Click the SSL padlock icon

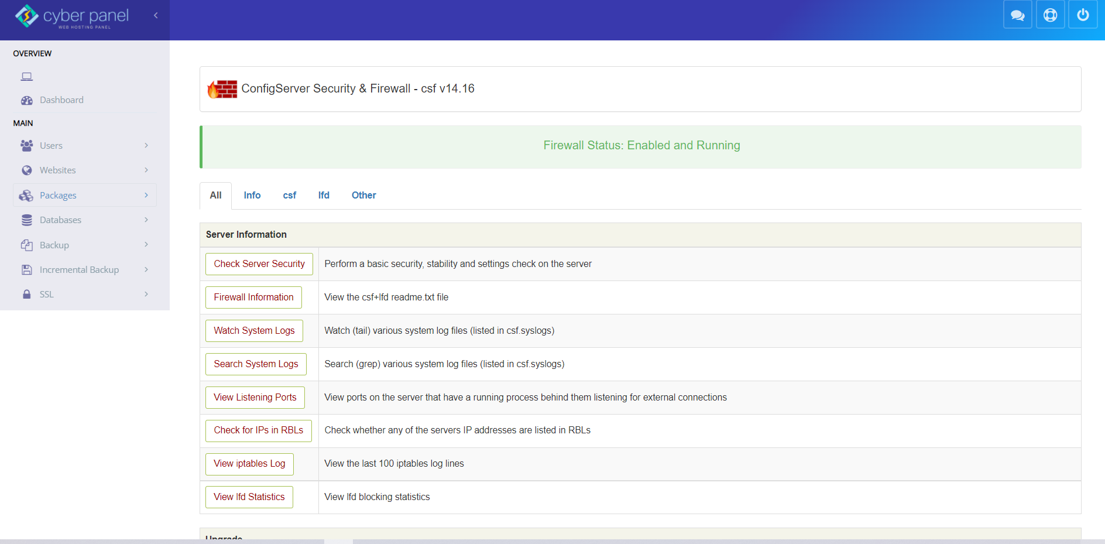point(27,295)
